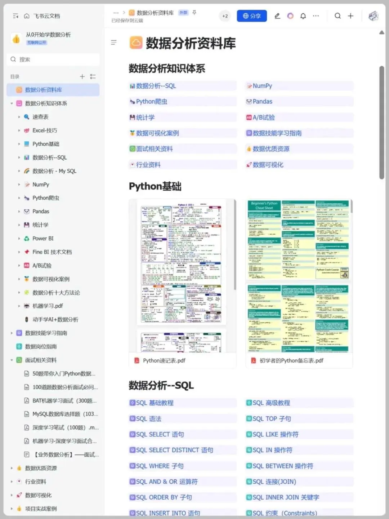
Task: Open your profile using the avatar in the top right
Action: (373, 16)
